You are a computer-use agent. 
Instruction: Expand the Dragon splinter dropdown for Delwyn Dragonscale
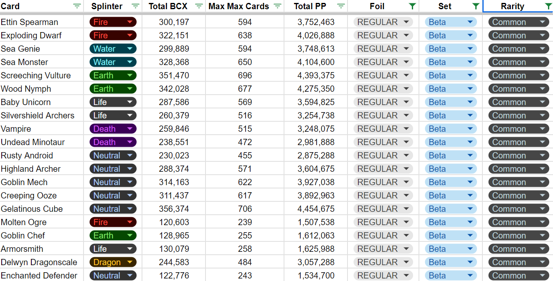pyautogui.click(x=113, y=262)
